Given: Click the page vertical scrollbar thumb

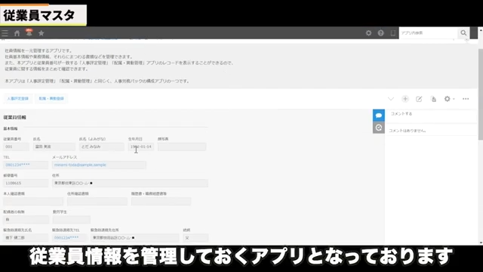Looking at the screenshot, I should (x=481, y=94).
